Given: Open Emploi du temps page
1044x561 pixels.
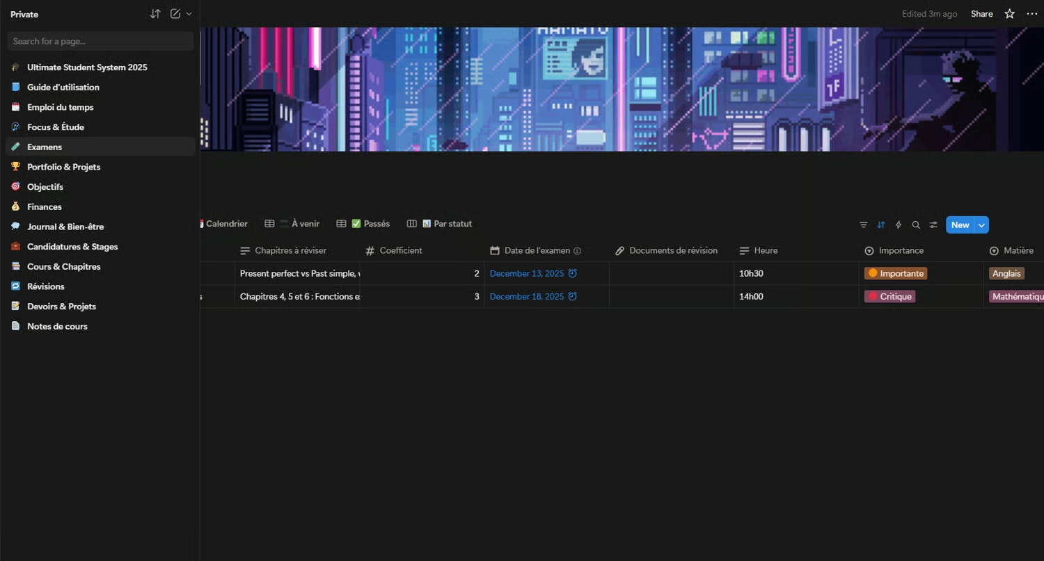Looking at the screenshot, I should (x=100, y=107).
